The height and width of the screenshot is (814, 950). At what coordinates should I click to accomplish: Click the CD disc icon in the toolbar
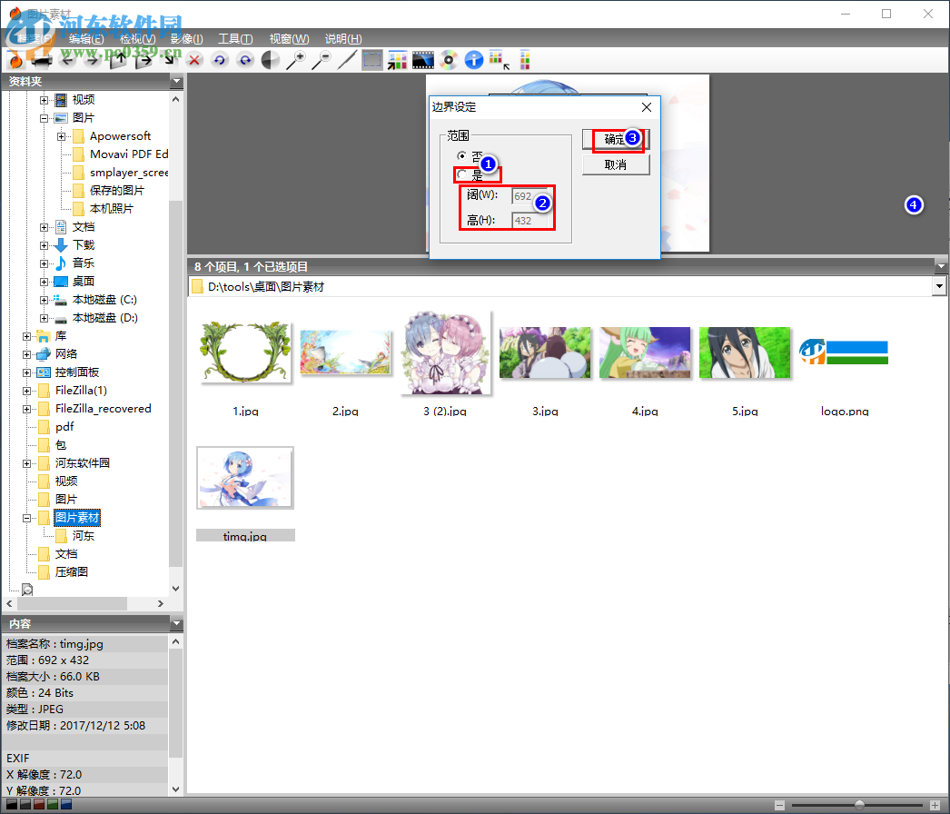pyautogui.click(x=449, y=60)
